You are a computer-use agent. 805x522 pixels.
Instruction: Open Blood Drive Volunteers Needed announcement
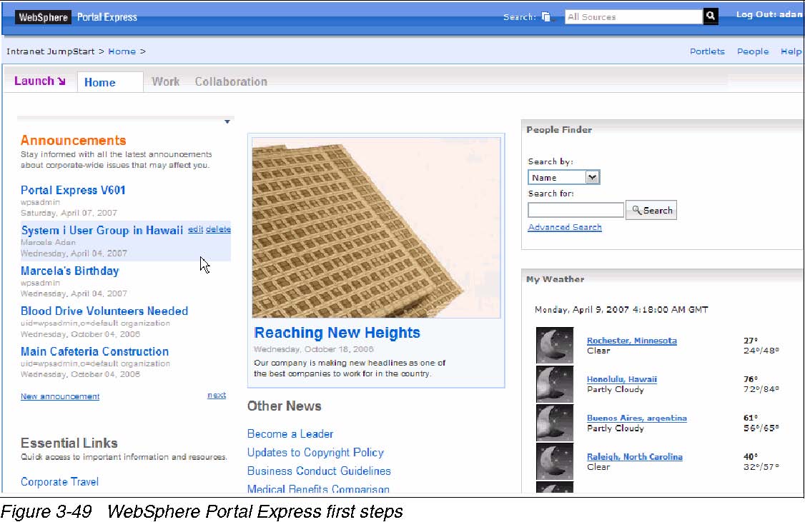pos(104,311)
